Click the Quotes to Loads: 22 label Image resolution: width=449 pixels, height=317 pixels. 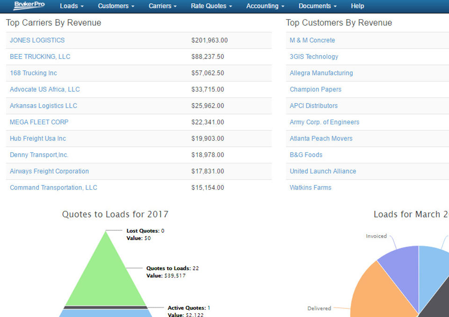coord(173,268)
